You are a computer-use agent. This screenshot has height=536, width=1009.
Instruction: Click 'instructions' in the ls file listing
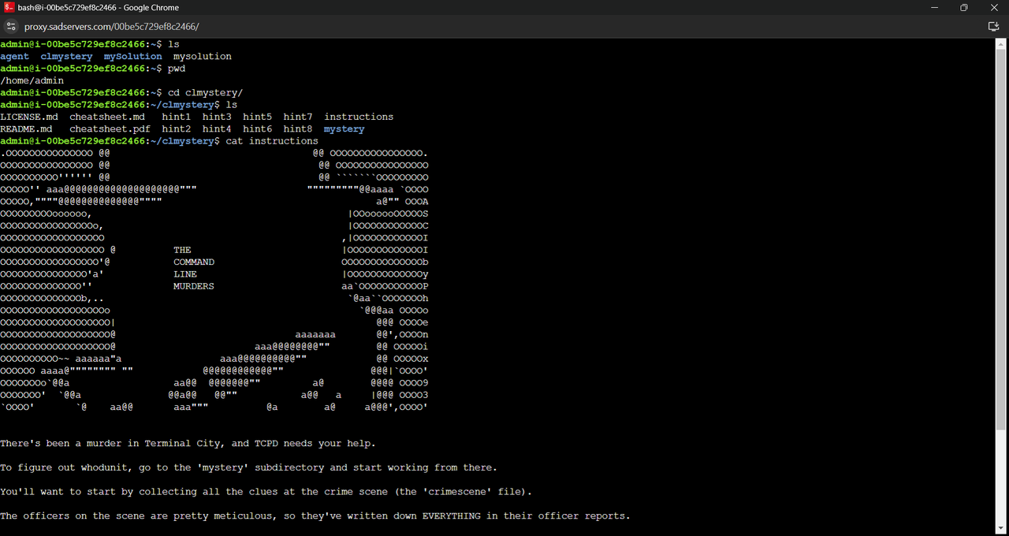pos(359,117)
